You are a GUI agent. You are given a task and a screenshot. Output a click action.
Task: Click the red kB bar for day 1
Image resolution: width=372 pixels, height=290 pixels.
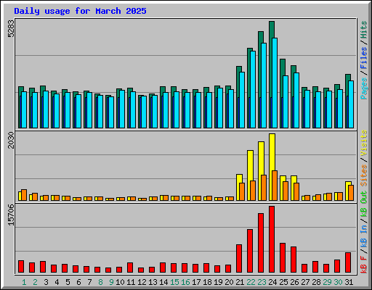(21, 267)
